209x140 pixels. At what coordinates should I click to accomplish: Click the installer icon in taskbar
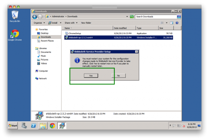click(x=62, y=125)
